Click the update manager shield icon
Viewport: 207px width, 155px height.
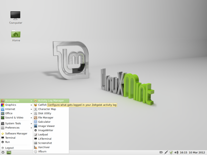171,152
